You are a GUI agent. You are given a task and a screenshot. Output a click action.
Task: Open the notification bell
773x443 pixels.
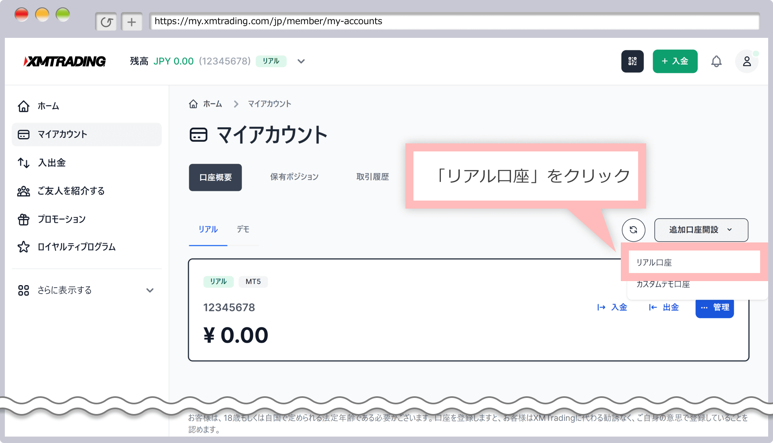717,61
